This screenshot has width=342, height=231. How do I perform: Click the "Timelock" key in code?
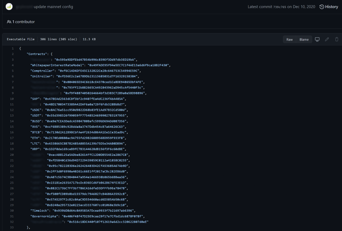click(x=38, y=210)
